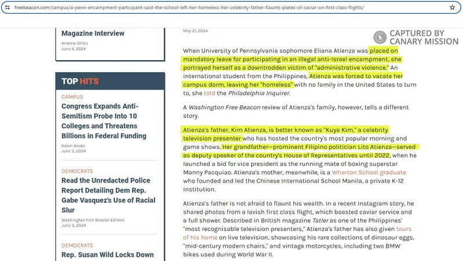Click the date 'June 4, 2024'
The width and height of the screenshot is (463, 261).
pos(74,49)
